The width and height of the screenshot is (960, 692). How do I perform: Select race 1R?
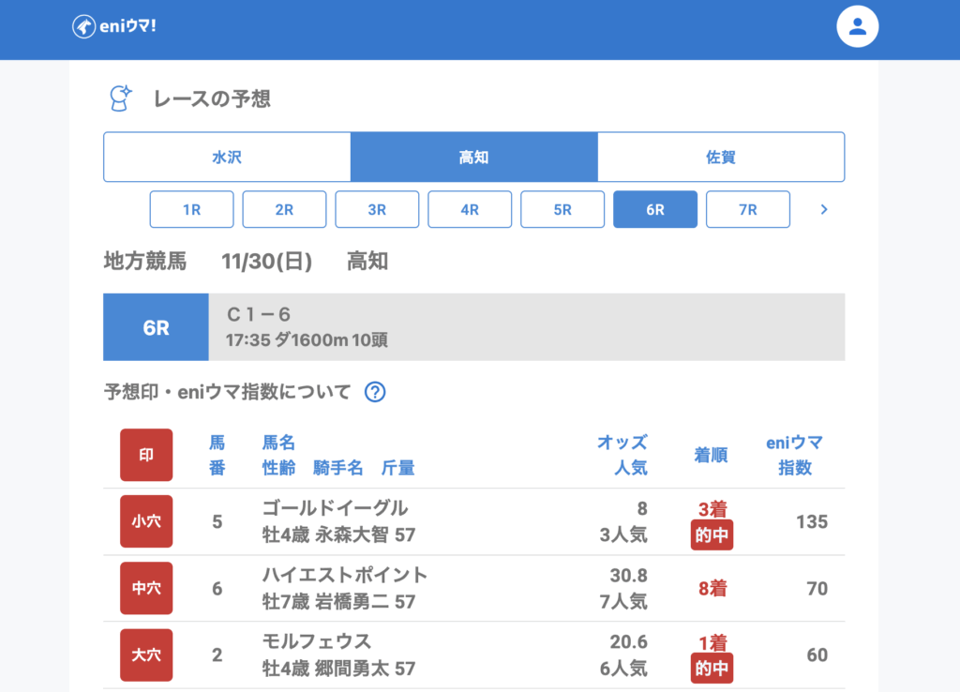click(191, 209)
